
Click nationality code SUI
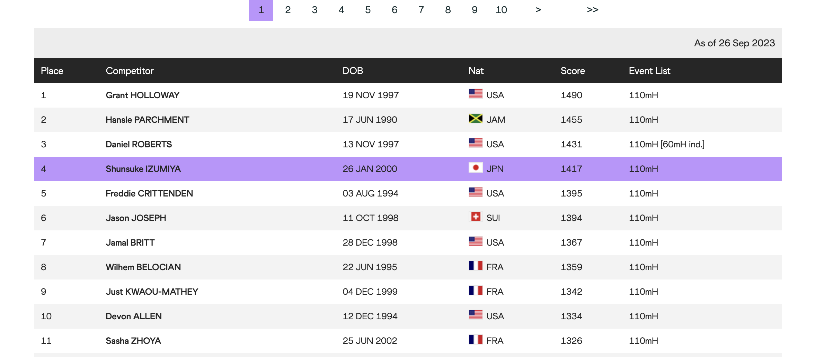pyautogui.click(x=493, y=218)
